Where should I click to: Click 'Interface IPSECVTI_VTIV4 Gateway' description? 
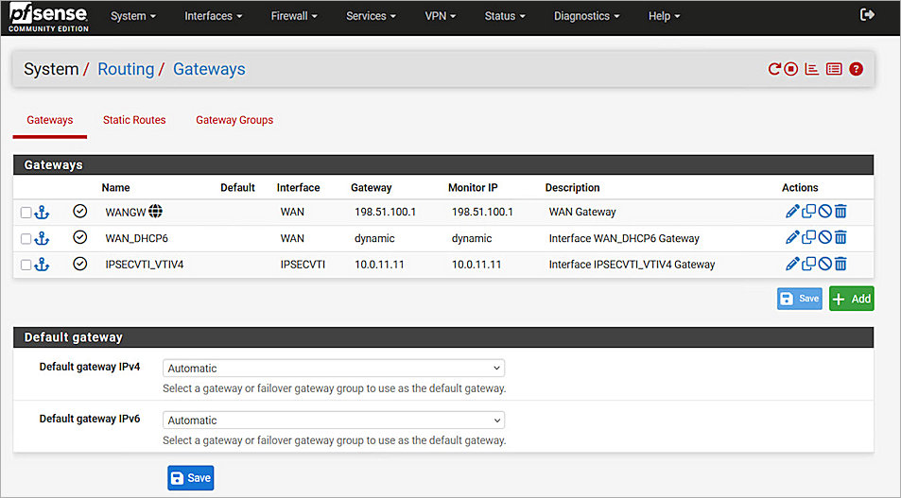coord(632,265)
